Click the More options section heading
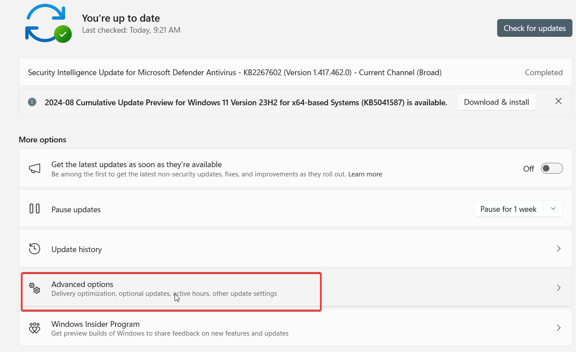The width and height of the screenshot is (576, 352). [x=43, y=140]
